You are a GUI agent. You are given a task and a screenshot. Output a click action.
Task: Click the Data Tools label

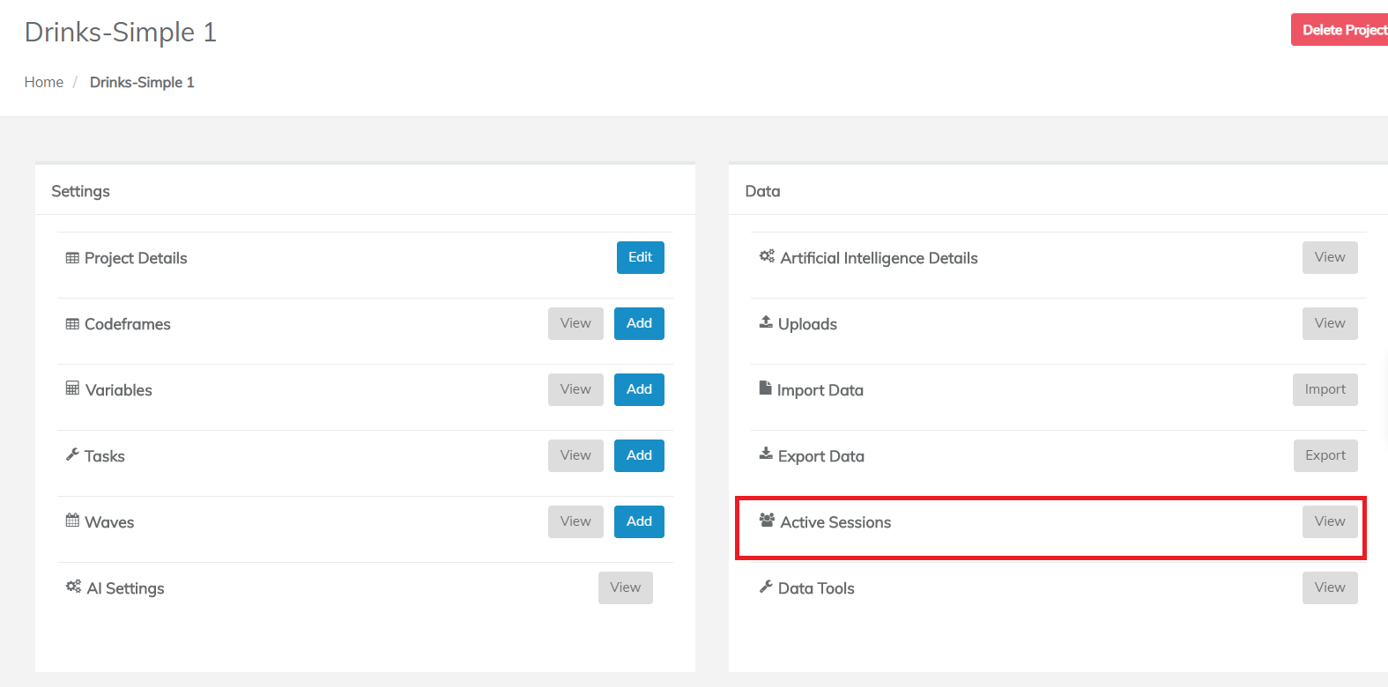click(816, 588)
